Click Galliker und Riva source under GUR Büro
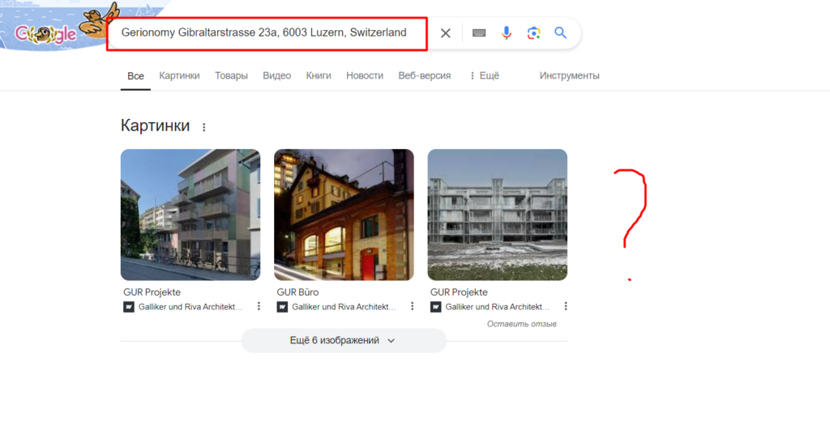The height and width of the screenshot is (439, 830). click(344, 307)
